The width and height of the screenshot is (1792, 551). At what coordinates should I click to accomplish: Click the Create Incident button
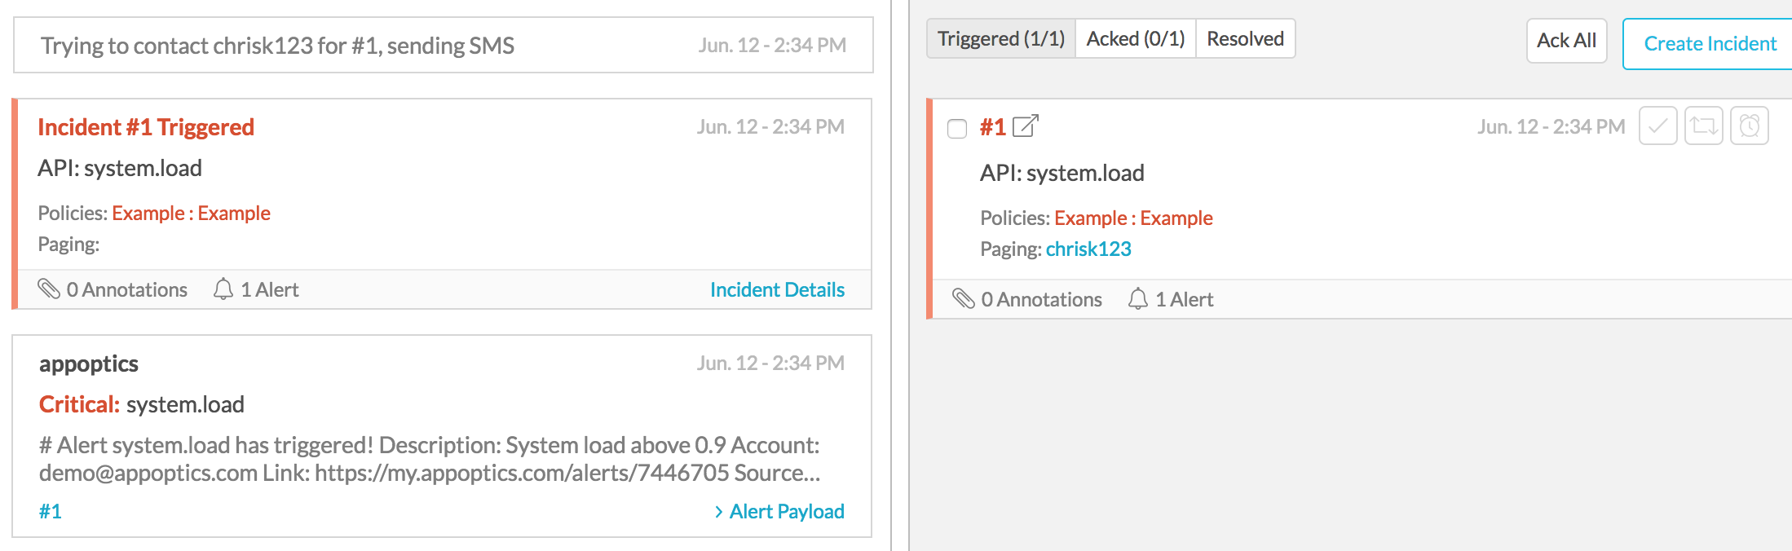click(x=1709, y=44)
